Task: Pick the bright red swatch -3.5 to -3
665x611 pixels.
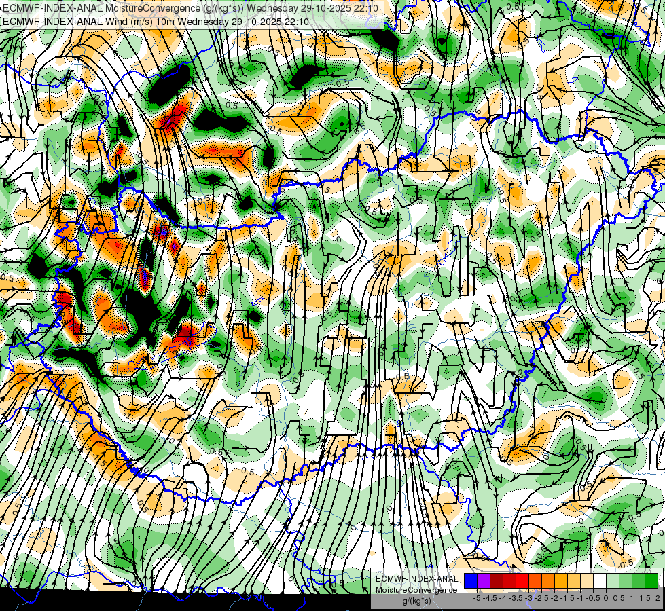Action: click(522, 581)
